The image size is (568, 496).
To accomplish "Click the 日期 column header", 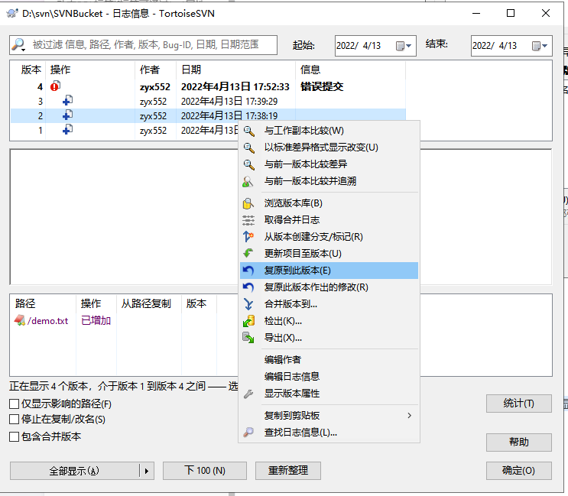I will (x=235, y=70).
